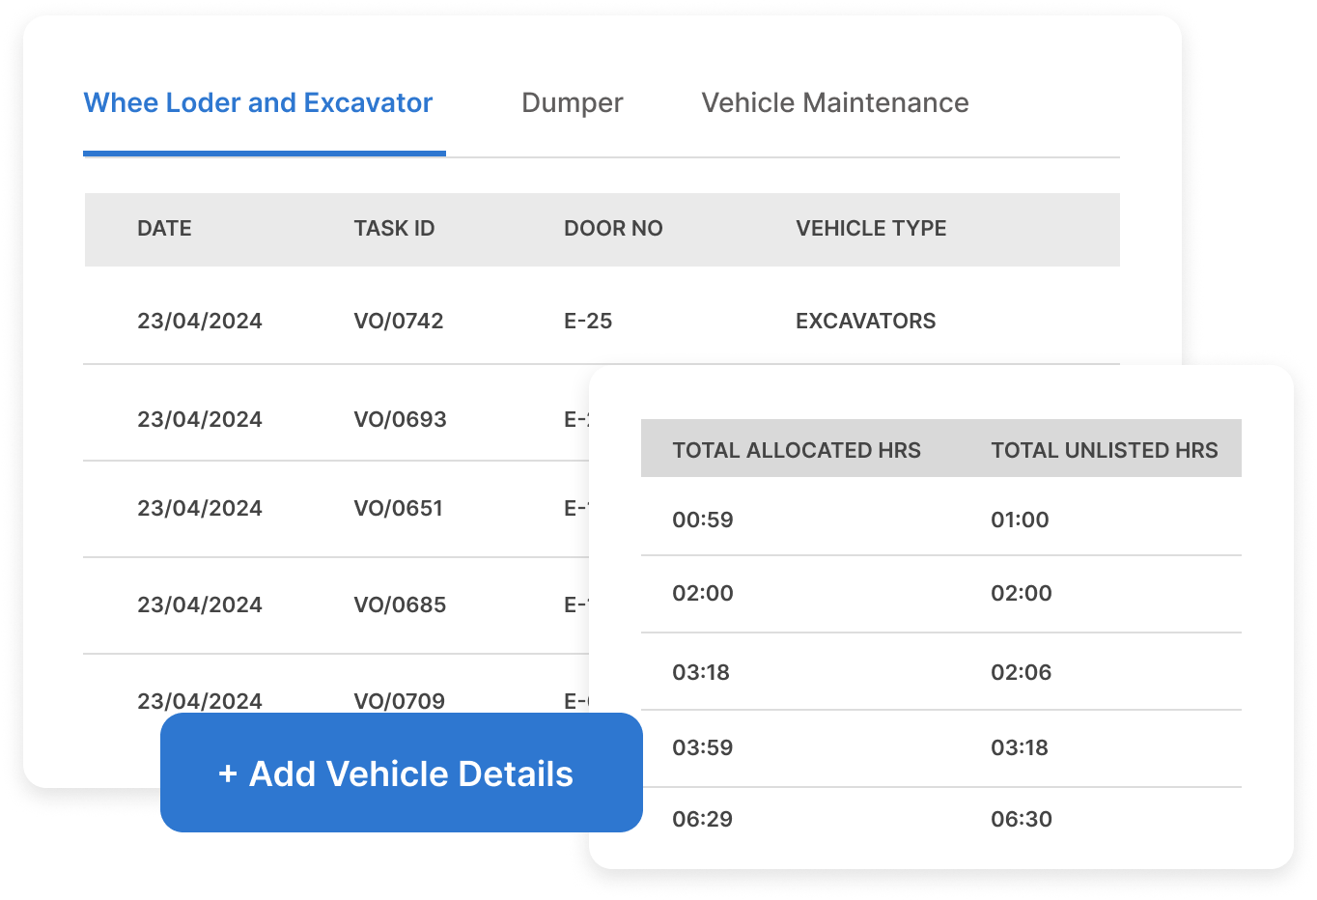Click the Add Vehicle Details button
Viewport: 1317px width, 900px height.
(402, 773)
